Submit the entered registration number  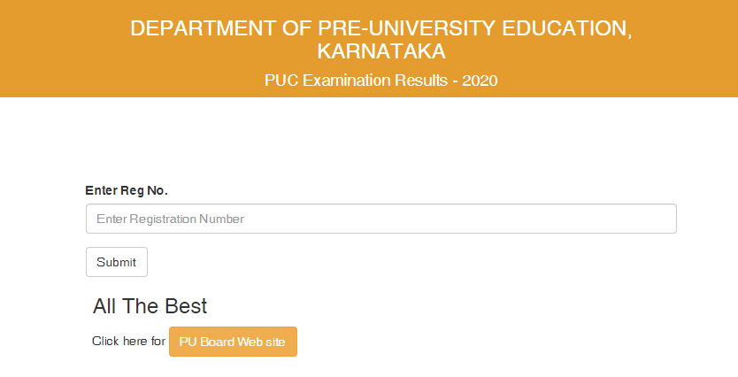click(117, 262)
